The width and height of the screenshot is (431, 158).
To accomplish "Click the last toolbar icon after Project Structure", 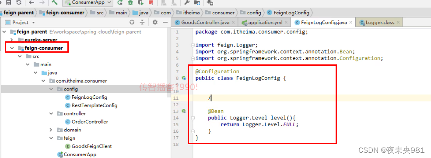I will click(210, 3).
